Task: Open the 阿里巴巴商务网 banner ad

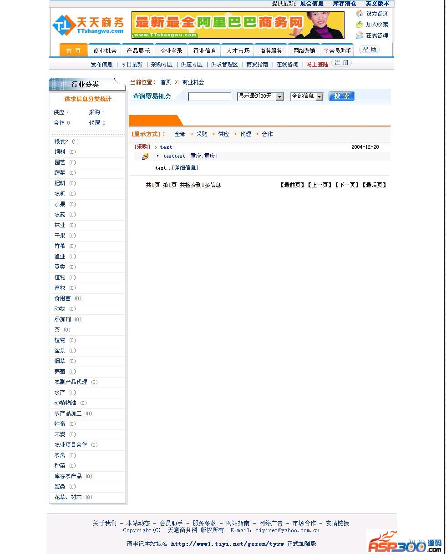Action: click(238, 25)
